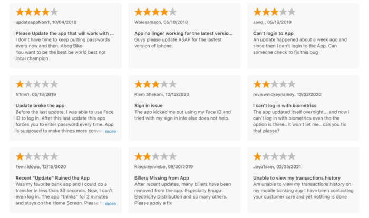Expand N1ms1 review with more link
This screenshot has height=218, width=369.
click(110, 131)
